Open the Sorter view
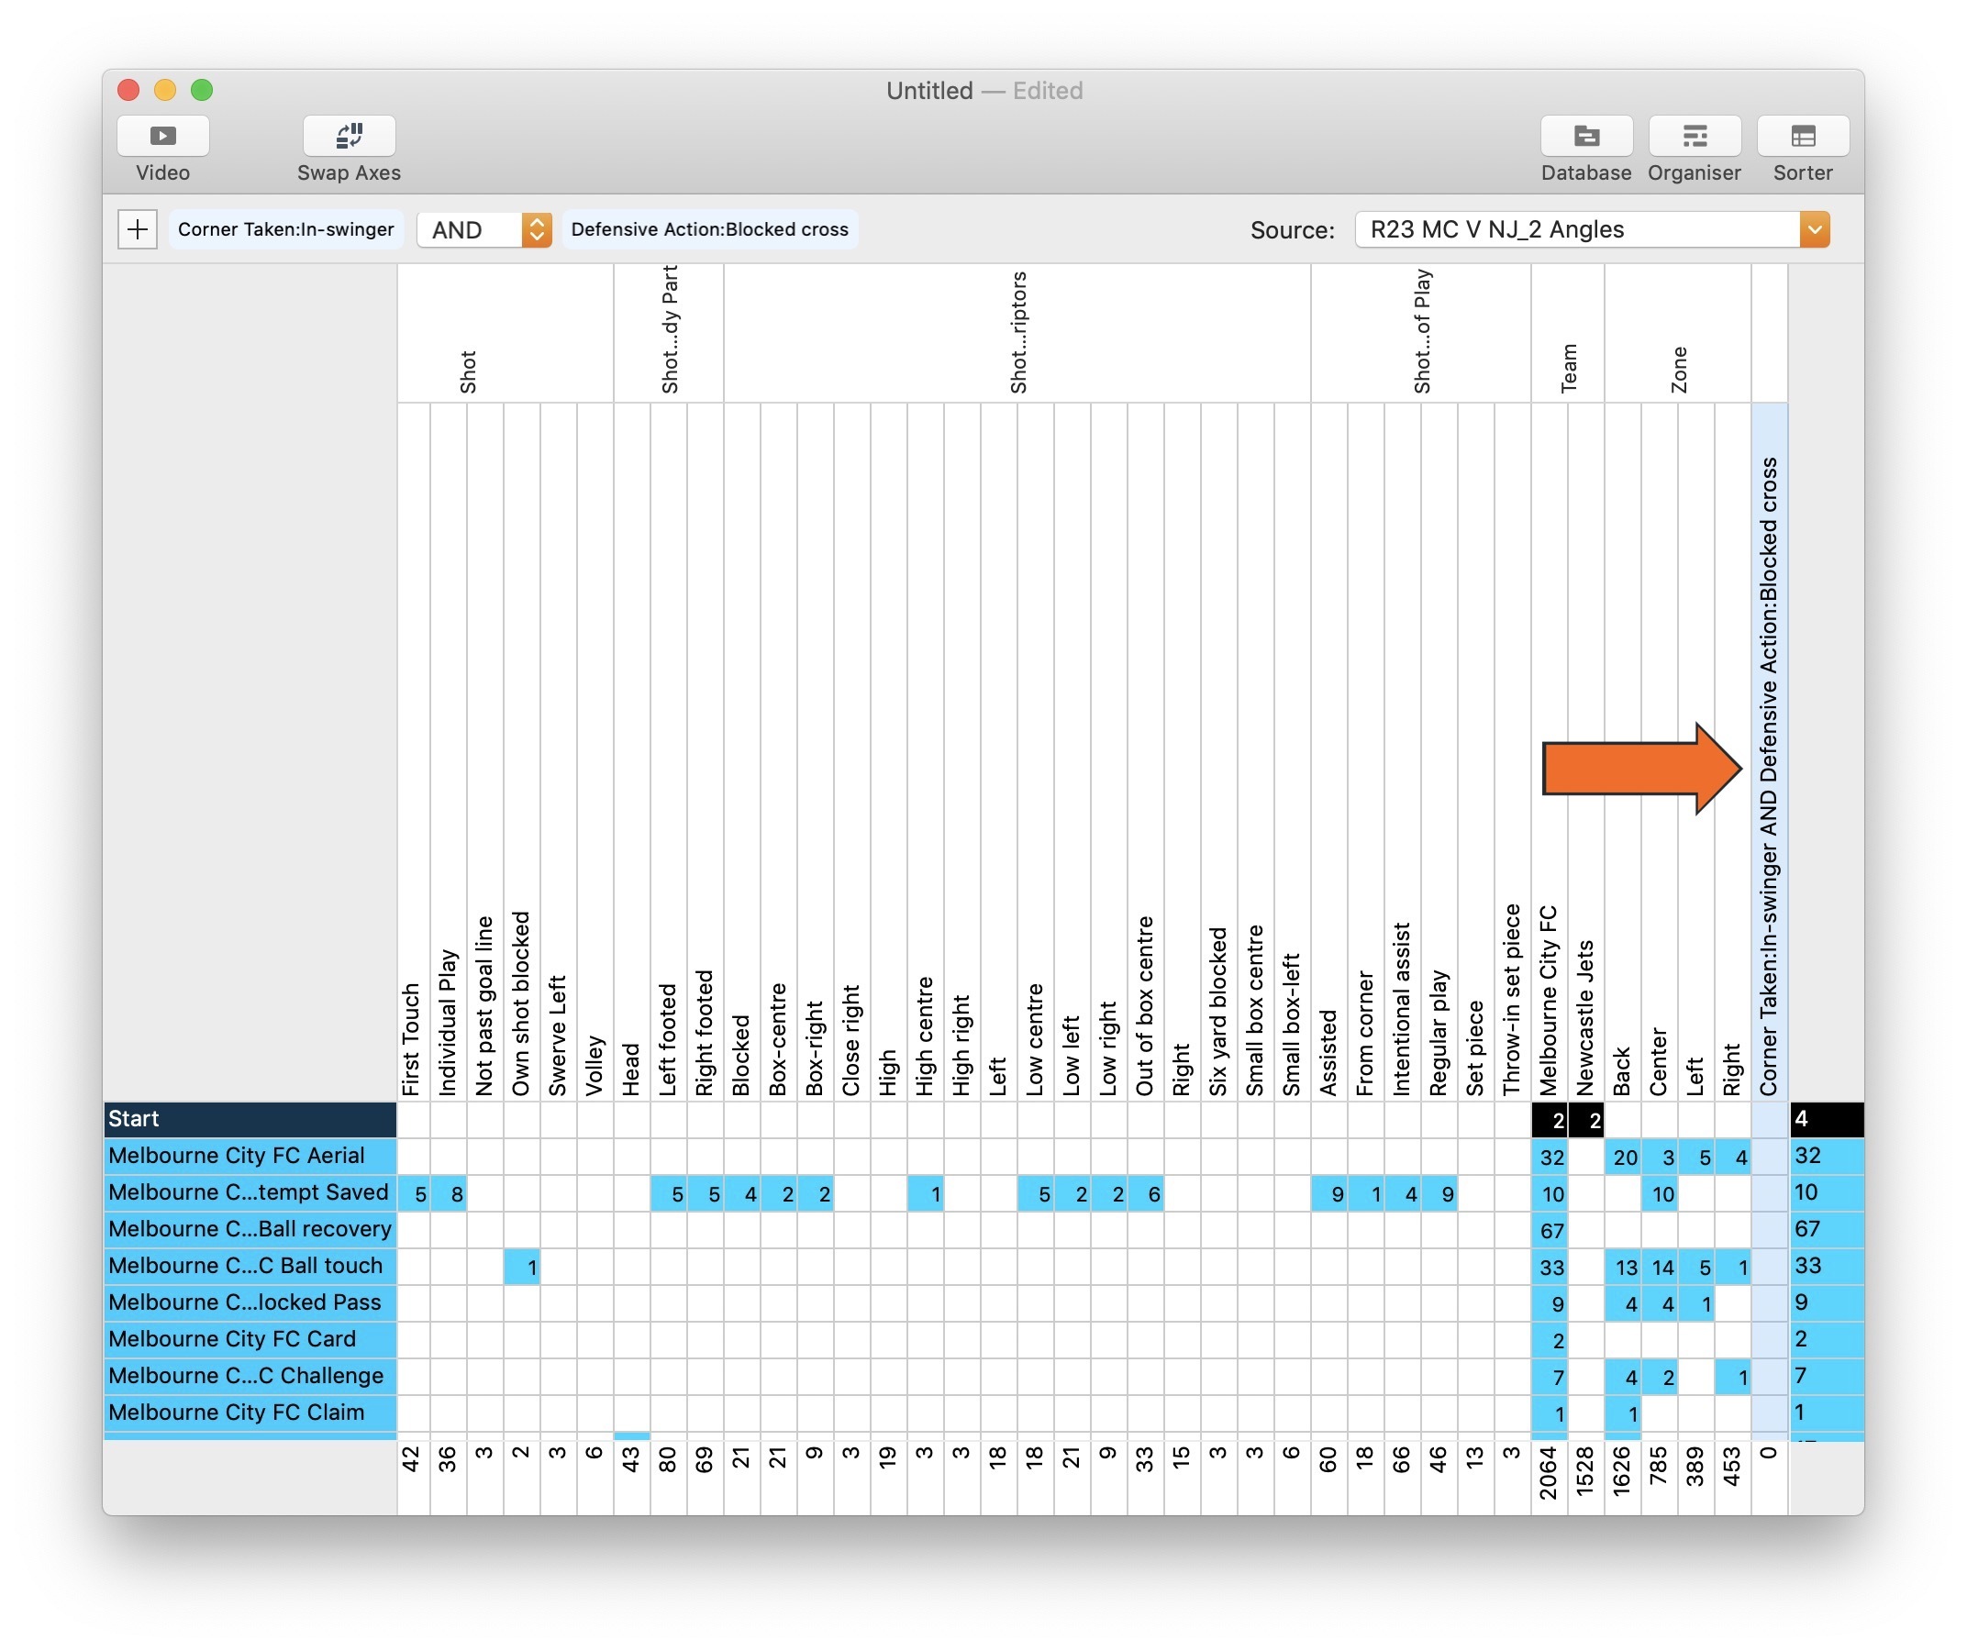 tap(1802, 137)
